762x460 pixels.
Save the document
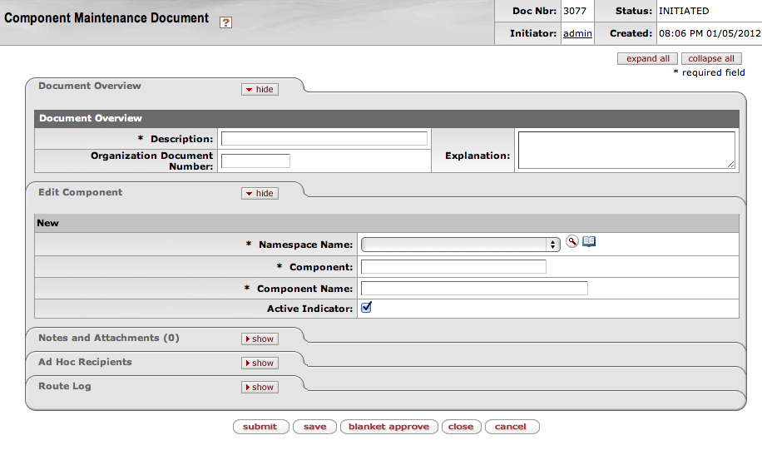click(x=315, y=427)
